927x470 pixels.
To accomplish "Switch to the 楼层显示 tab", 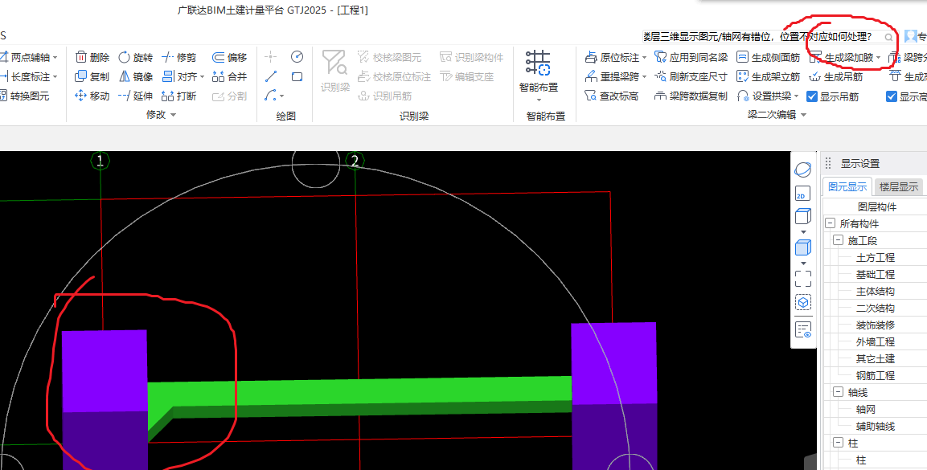I will pos(899,186).
